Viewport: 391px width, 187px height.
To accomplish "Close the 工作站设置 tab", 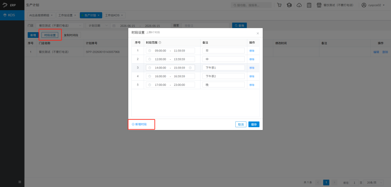I will coord(75,15).
